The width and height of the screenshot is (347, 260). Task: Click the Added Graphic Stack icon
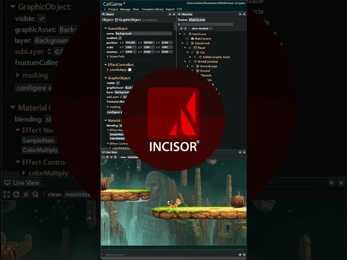coord(200,57)
